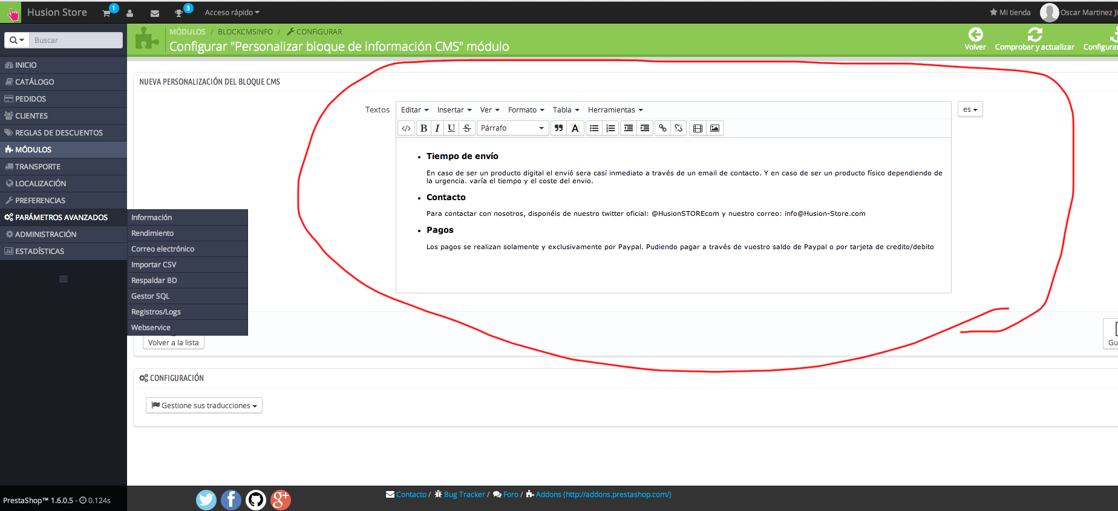The height and width of the screenshot is (511, 1118).
Task: Open REGLAS DE DESCUENTOS in sidebar
Action: tap(64, 132)
